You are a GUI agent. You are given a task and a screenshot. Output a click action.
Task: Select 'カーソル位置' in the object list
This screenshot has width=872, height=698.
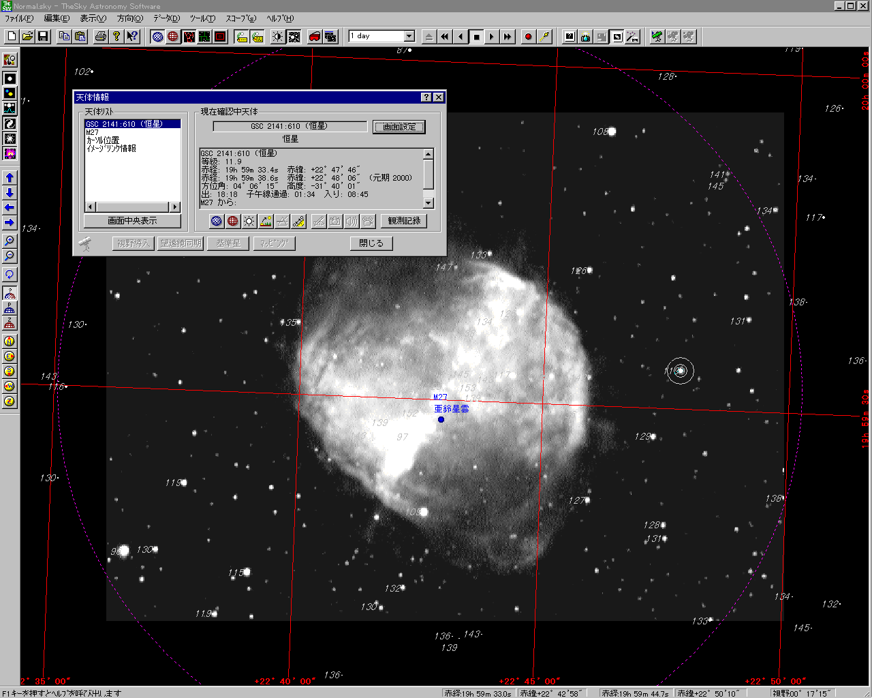(x=133, y=140)
